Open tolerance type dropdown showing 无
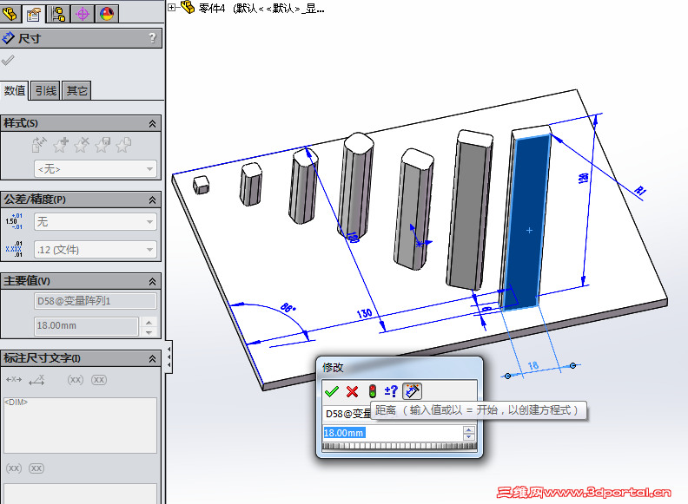This screenshot has width=688, height=504. [96, 222]
